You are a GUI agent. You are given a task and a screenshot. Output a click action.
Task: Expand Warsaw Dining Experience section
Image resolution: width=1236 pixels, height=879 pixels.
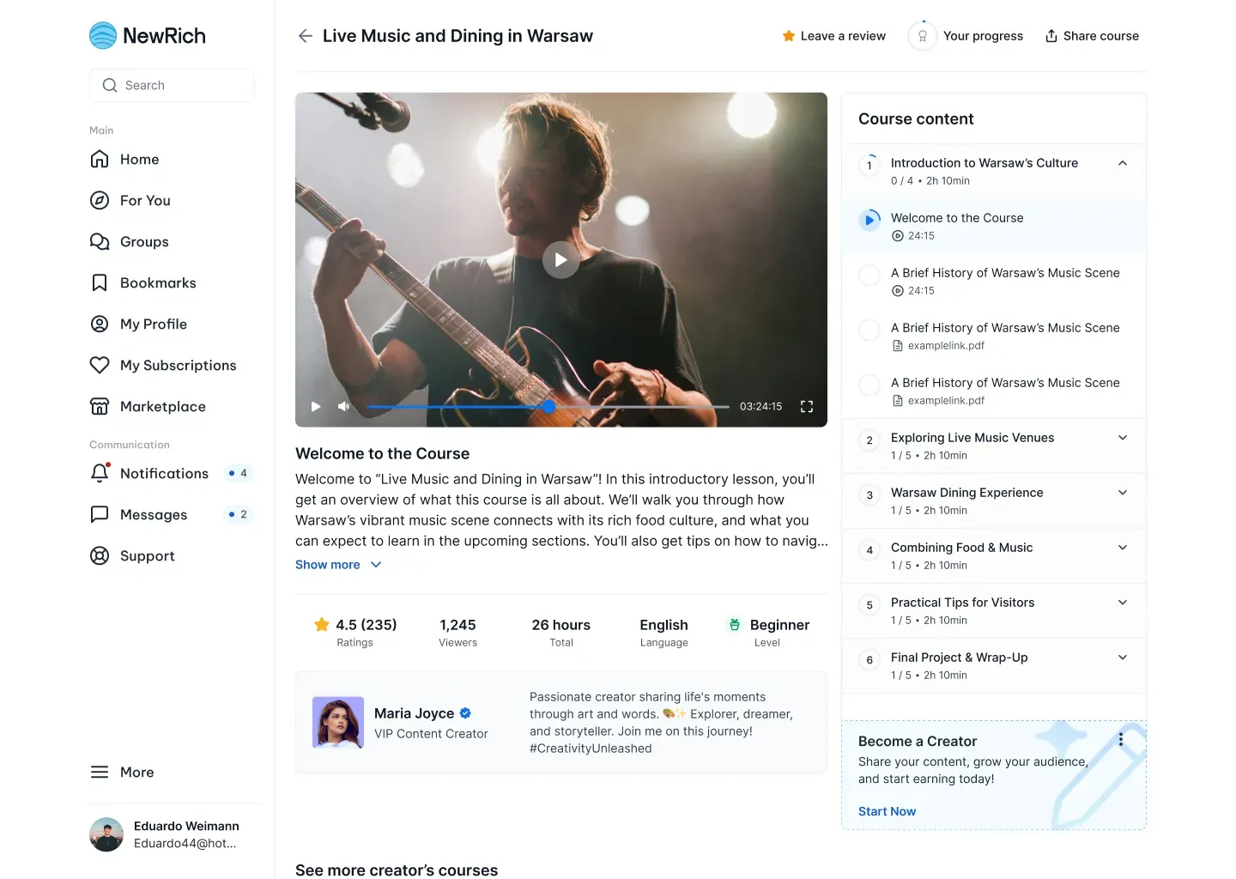1122,493
